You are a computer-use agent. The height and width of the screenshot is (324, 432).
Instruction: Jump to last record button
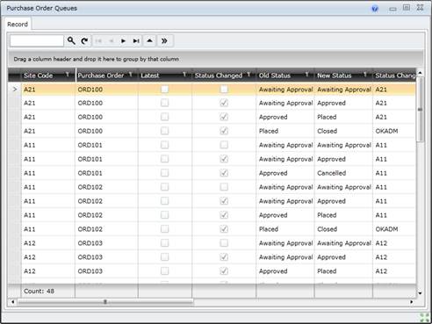136,41
